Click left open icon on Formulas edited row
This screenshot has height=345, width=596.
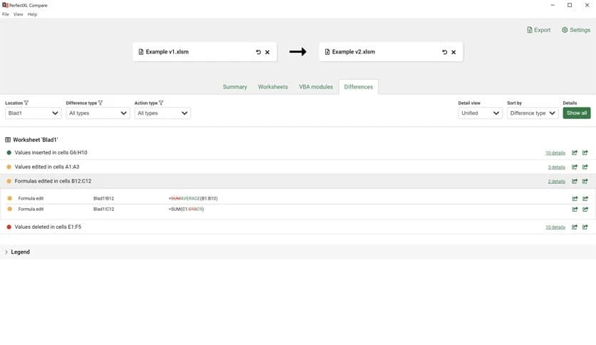[x=575, y=181]
